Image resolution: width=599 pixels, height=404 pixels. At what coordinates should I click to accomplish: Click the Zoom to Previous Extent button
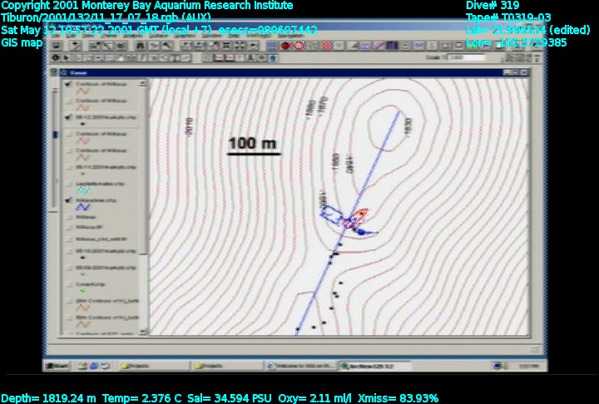coord(253,46)
